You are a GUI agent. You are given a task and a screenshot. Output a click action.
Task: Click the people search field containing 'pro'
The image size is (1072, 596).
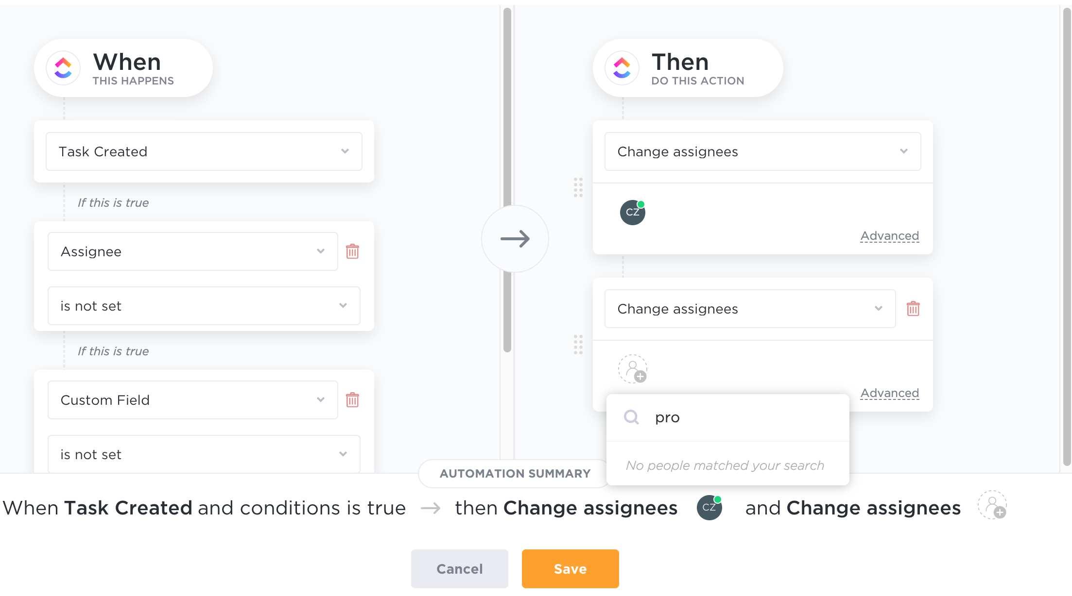pos(739,417)
